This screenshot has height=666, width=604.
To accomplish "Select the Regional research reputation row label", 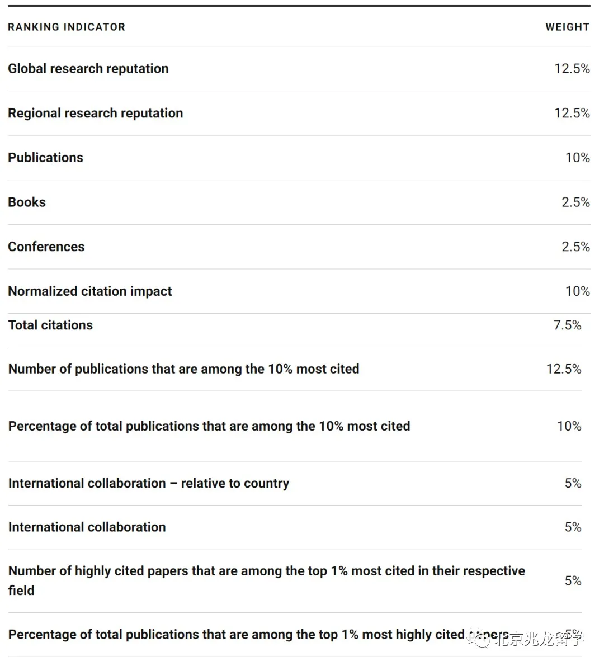I will pos(96,113).
